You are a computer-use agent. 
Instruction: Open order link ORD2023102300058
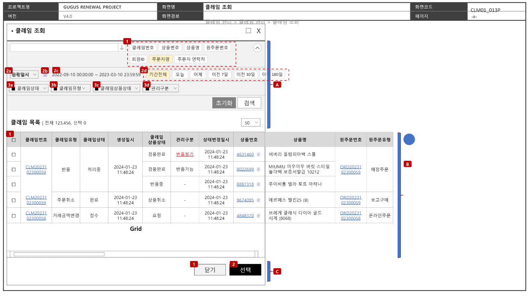[x=351, y=216]
